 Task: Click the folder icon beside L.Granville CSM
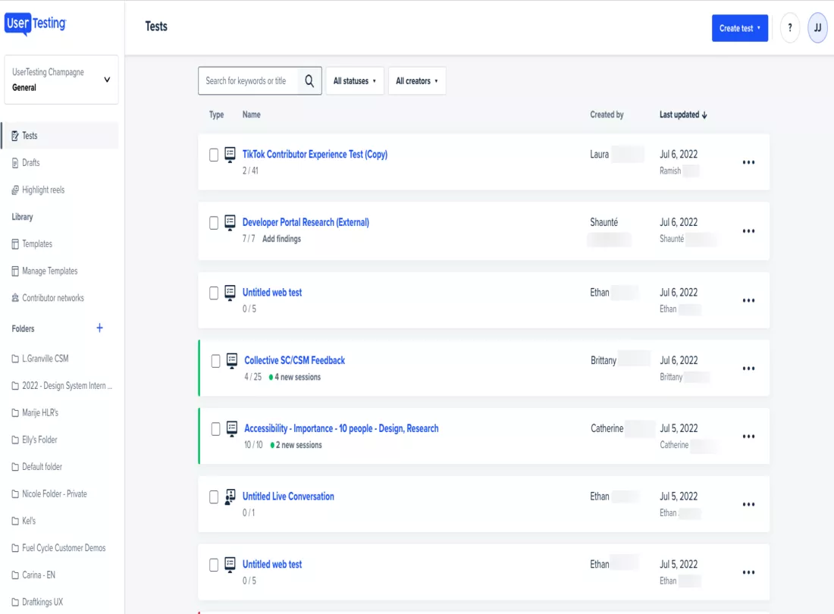click(15, 359)
